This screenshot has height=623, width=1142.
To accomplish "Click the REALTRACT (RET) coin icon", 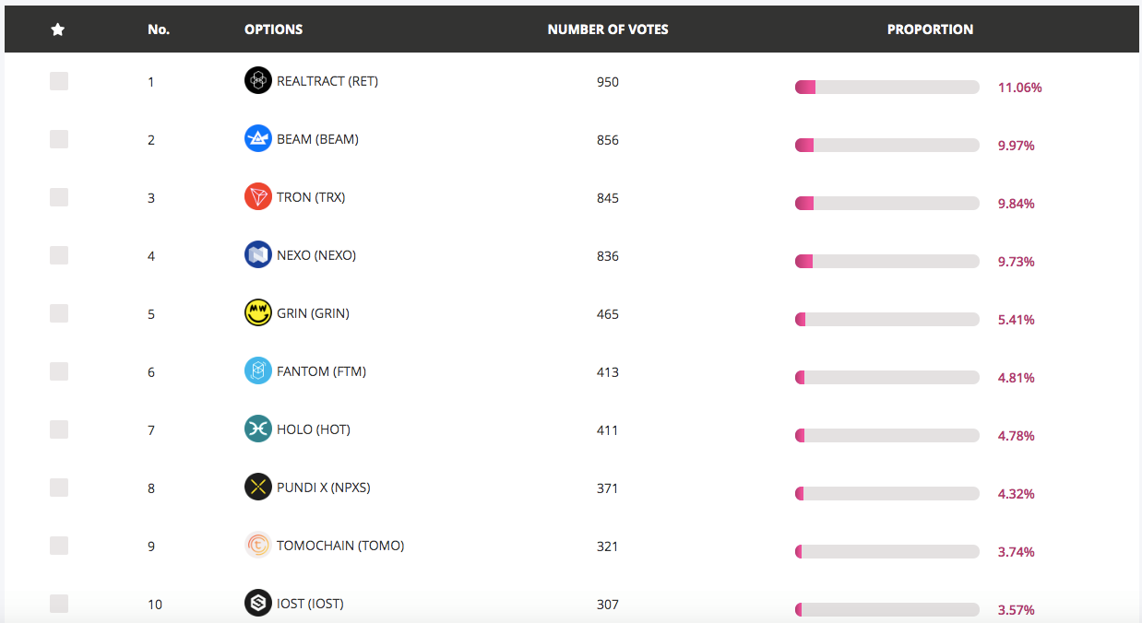I will pyautogui.click(x=257, y=81).
